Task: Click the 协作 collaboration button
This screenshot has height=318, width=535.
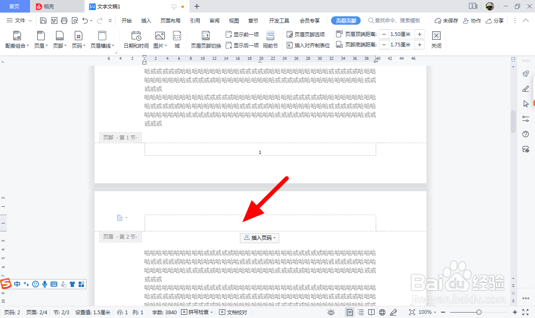Action: (x=472, y=21)
